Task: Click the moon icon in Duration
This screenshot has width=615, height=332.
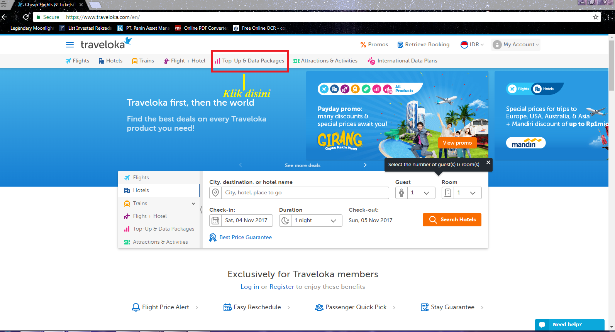Action: (285, 221)
